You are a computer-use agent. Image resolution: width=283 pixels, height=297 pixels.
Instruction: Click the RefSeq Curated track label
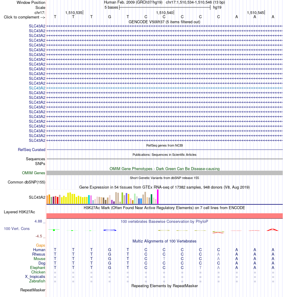pyautogui.click(x=32, y=150)
